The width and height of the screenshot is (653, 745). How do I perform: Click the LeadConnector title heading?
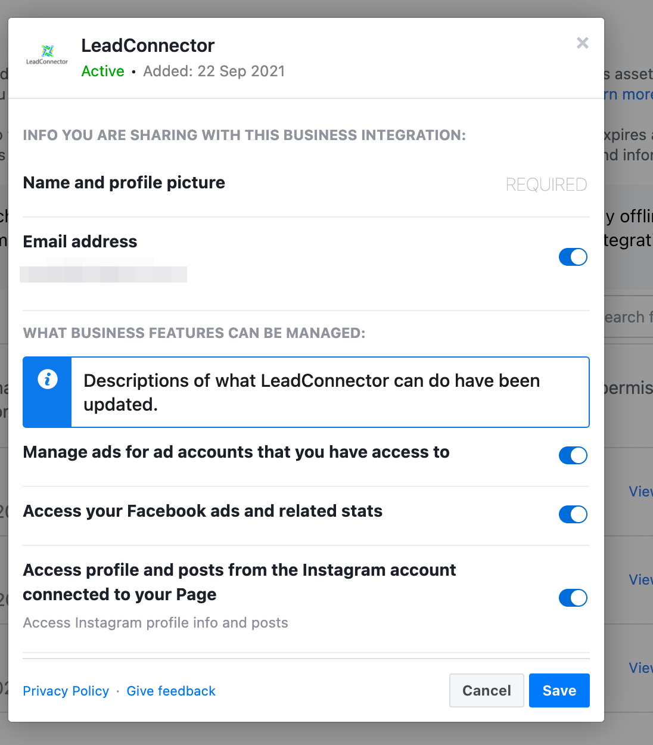pyautogui.click(x=148, y=45)
